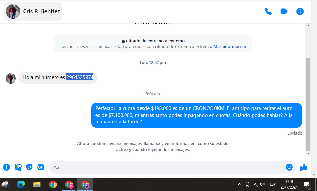The image size is (317, 191).
Task: Open Más información link
Action: pyautogui.click(x=230, y=47)
